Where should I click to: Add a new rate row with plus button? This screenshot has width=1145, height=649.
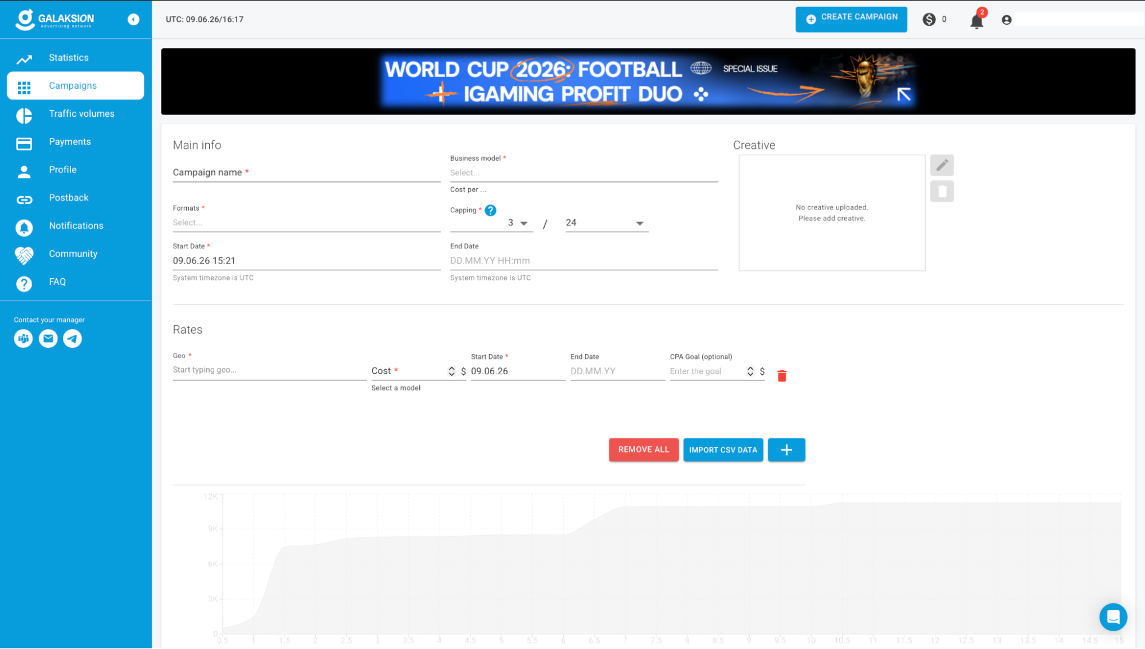coord(786,450)
